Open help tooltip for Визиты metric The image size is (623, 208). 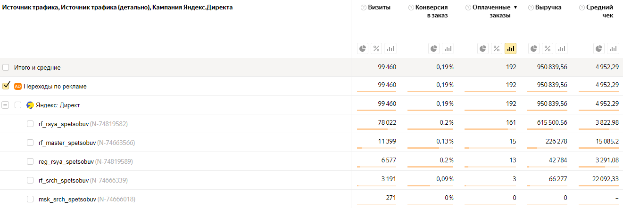pos(363,8)
